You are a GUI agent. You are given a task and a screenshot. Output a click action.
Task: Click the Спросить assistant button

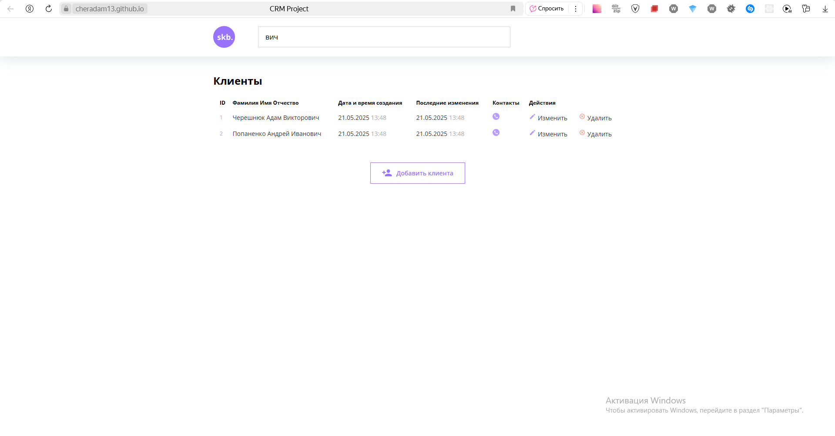[547, 9]
